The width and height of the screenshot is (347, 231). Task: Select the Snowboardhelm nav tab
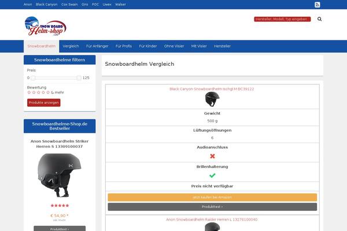(42, 46)
